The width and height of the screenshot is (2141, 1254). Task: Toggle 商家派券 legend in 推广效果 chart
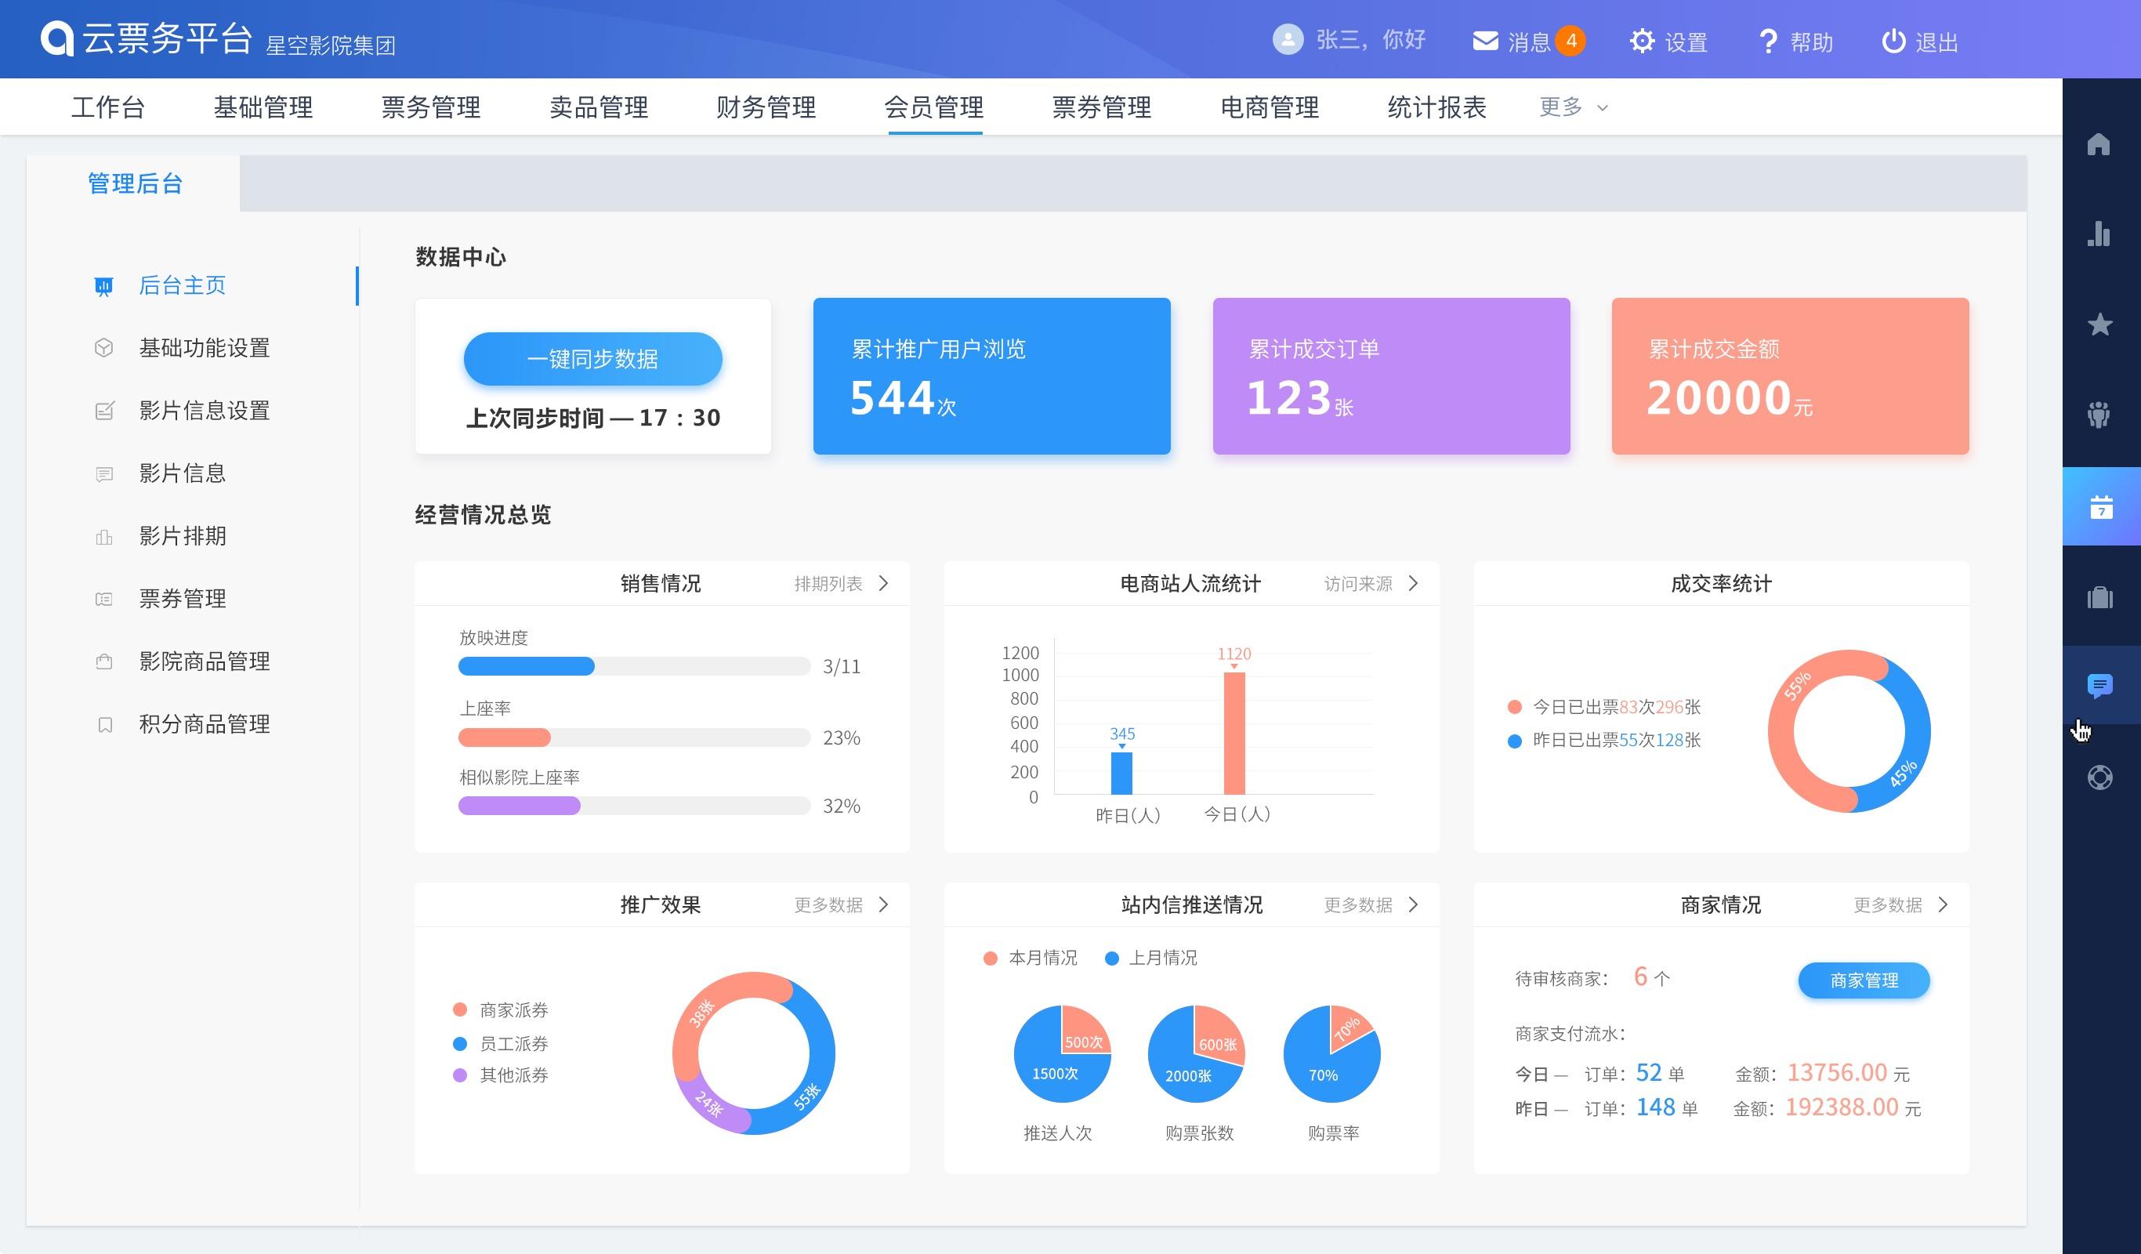pyautogui.click(x=502, y=1010)
